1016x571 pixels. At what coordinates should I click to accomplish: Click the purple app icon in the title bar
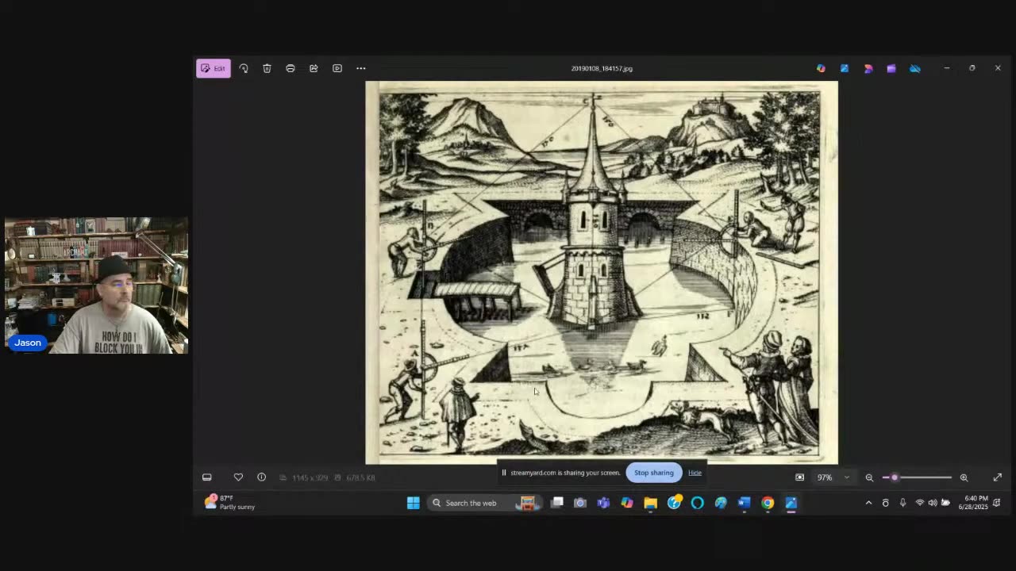click(891, 68)
